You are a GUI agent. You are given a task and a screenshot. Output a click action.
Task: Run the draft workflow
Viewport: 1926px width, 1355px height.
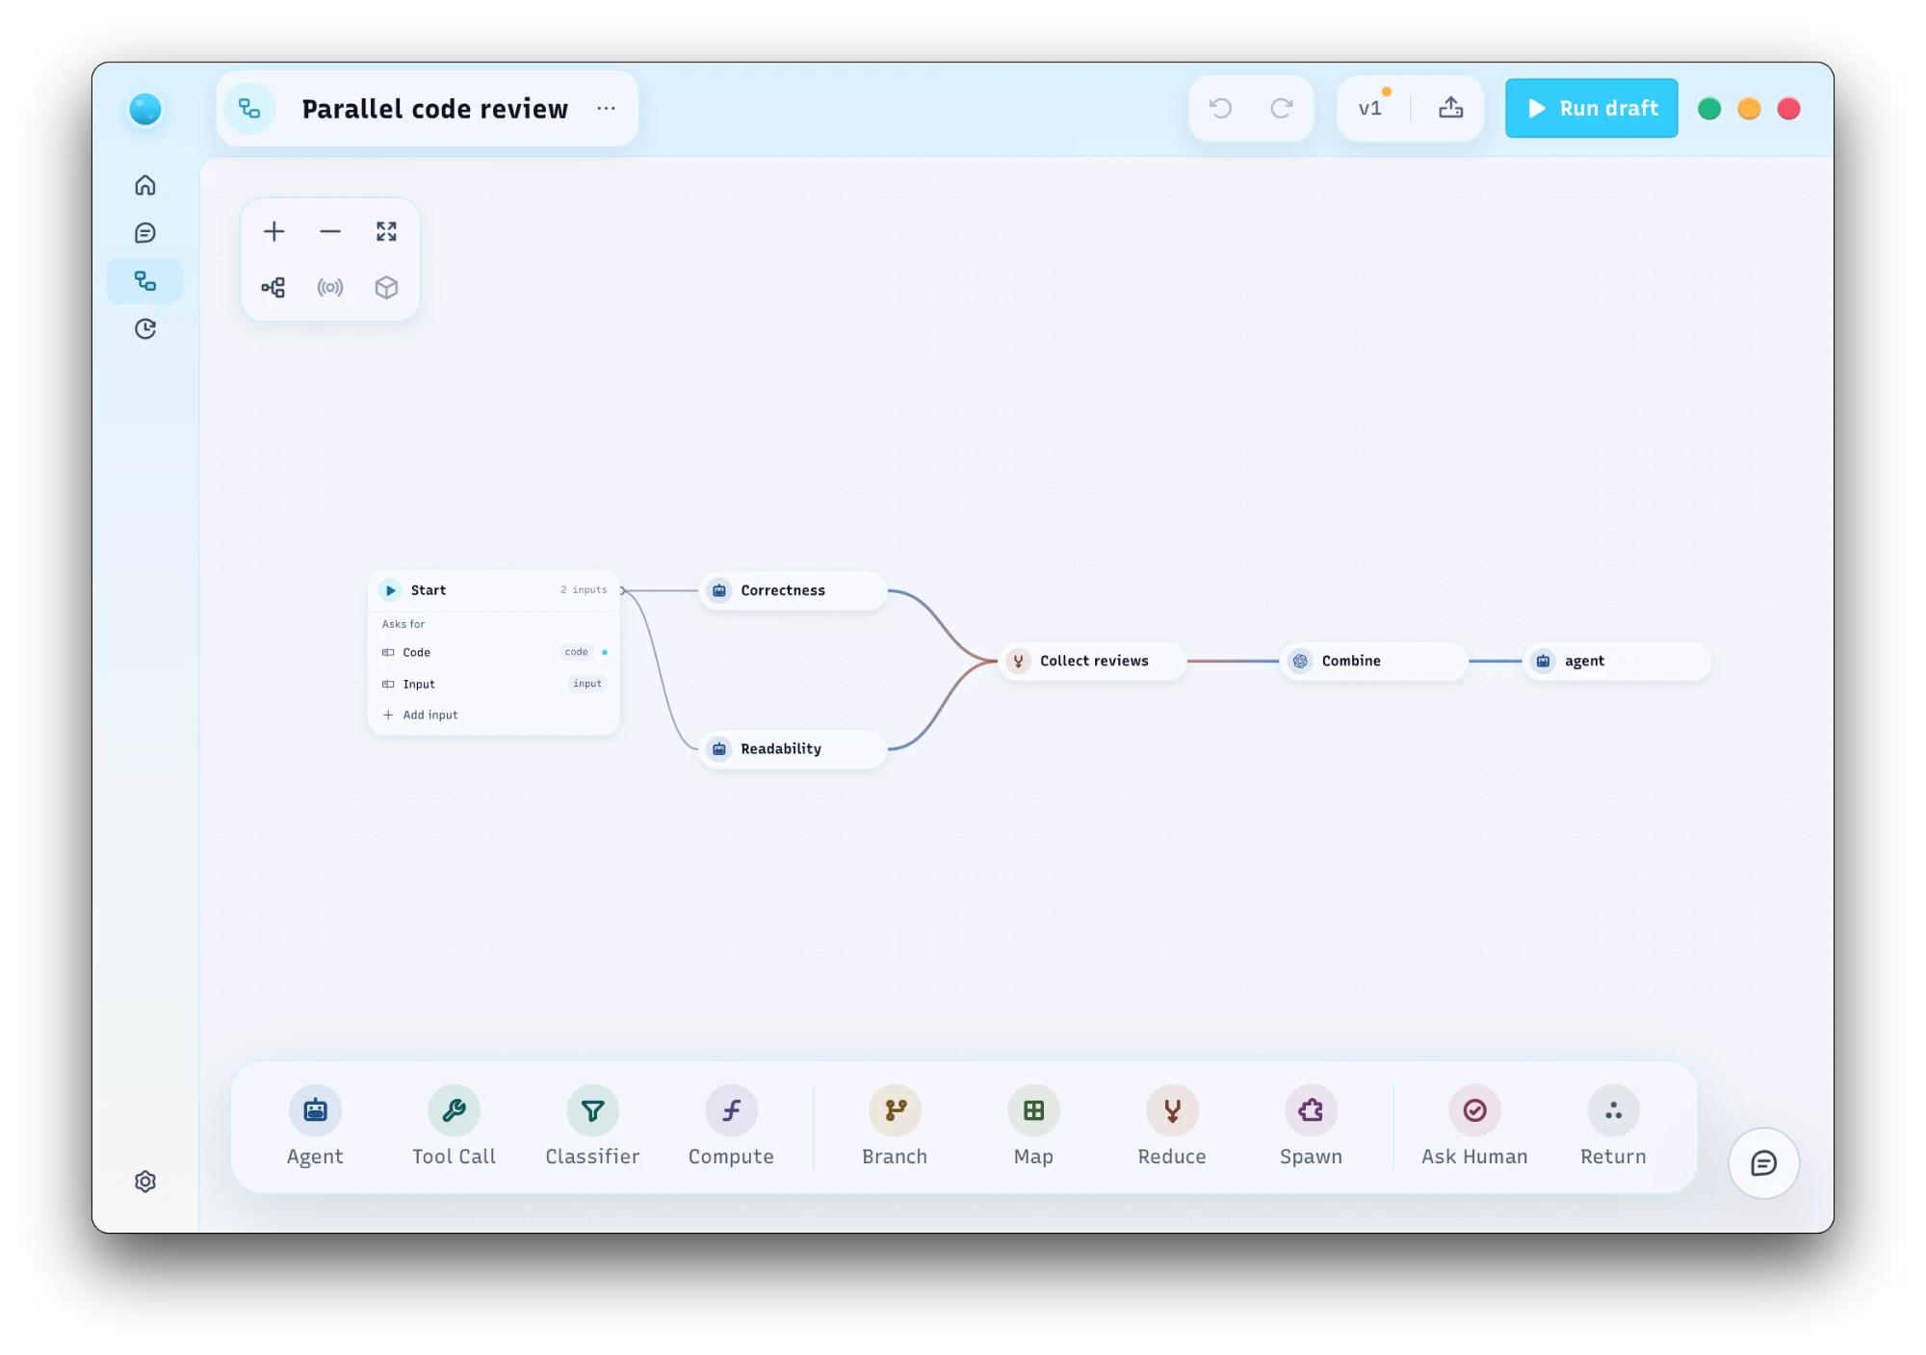(x=1592, y=109)
